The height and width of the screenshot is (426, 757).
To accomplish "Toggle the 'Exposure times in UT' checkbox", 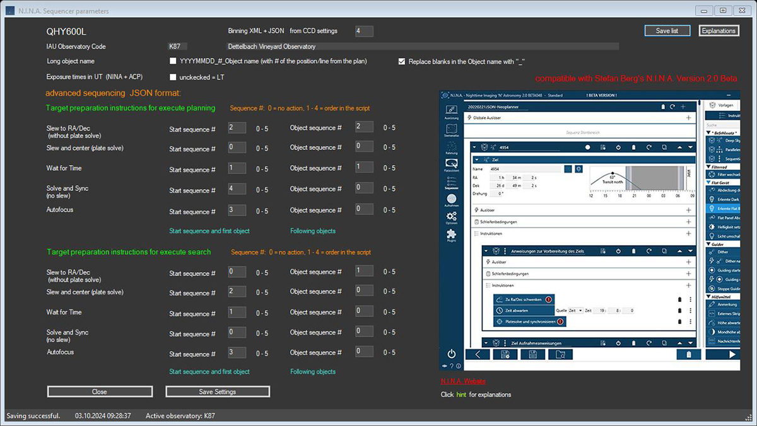I will (173, 77).
